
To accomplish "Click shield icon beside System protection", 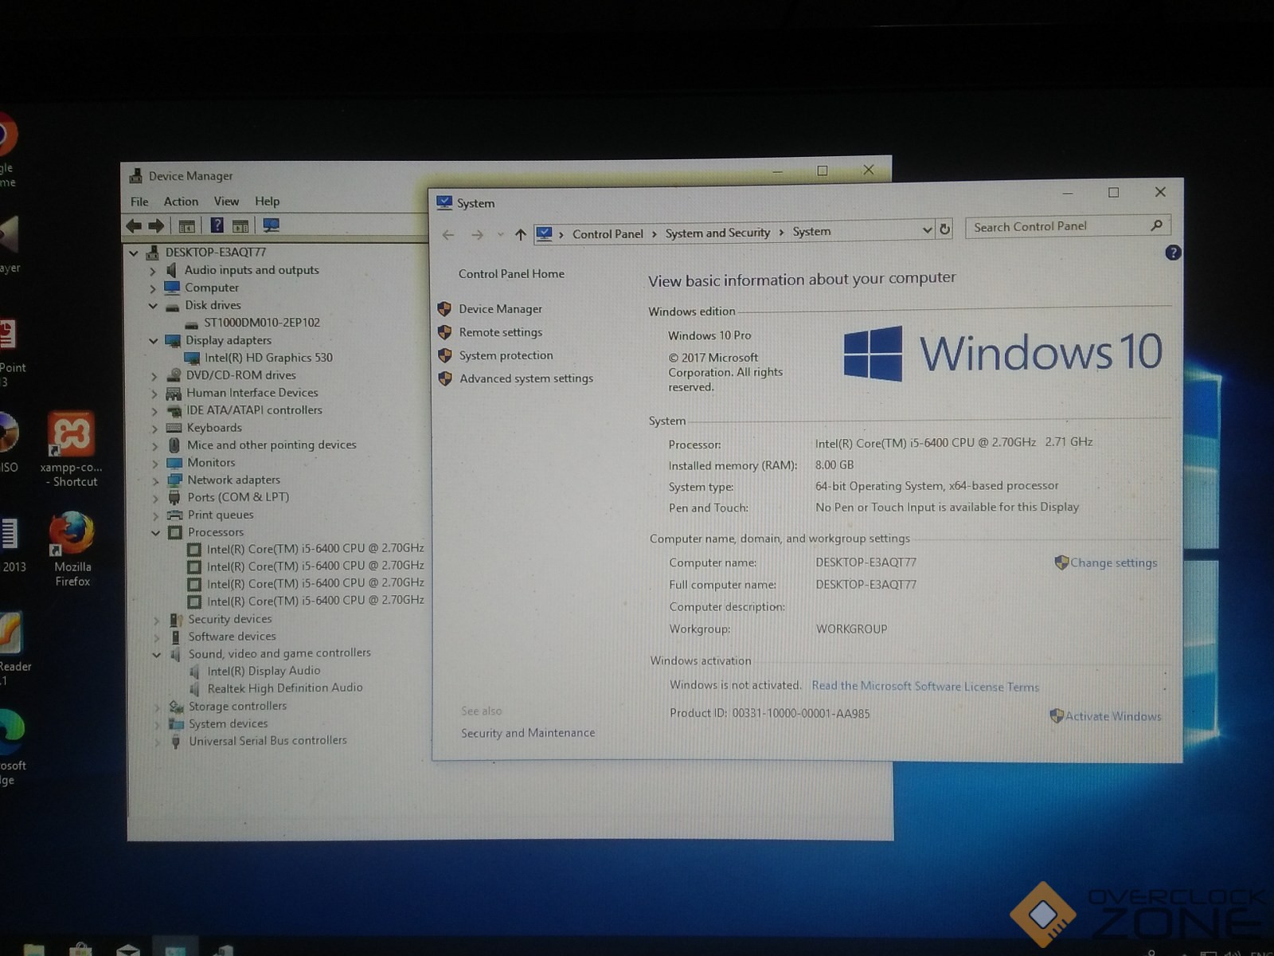I will pyautogui.click(x=444, y=355).
